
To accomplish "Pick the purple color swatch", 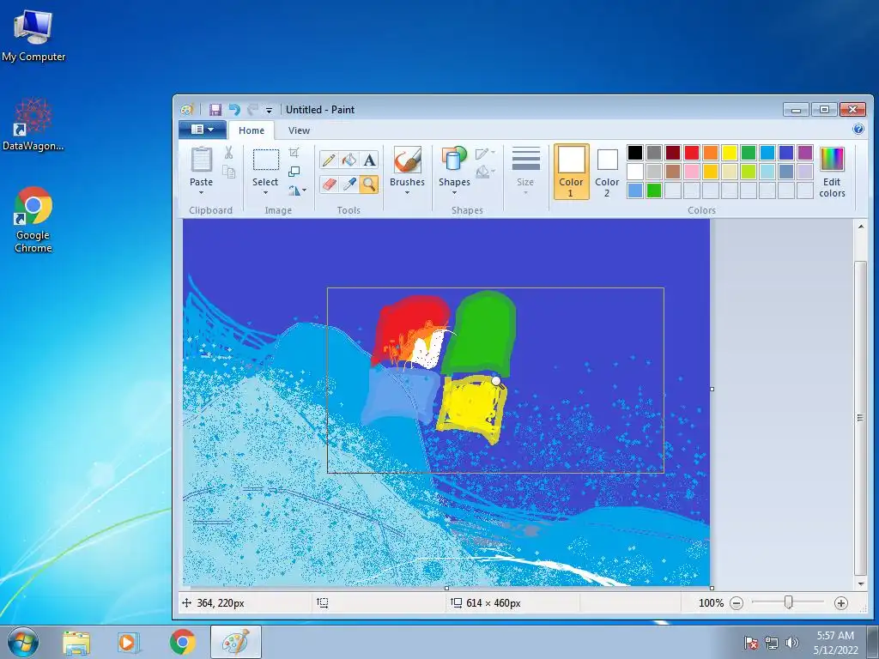I will pos(805,153).
